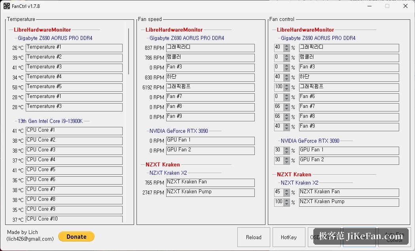415x251 pixels.
Task: Edit the name field of the 28 °C Temperature #1
Action: (74, 97)
